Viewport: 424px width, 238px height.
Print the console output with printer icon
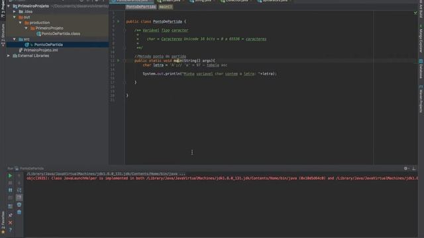pyautogui.click(x=19, y=205)
